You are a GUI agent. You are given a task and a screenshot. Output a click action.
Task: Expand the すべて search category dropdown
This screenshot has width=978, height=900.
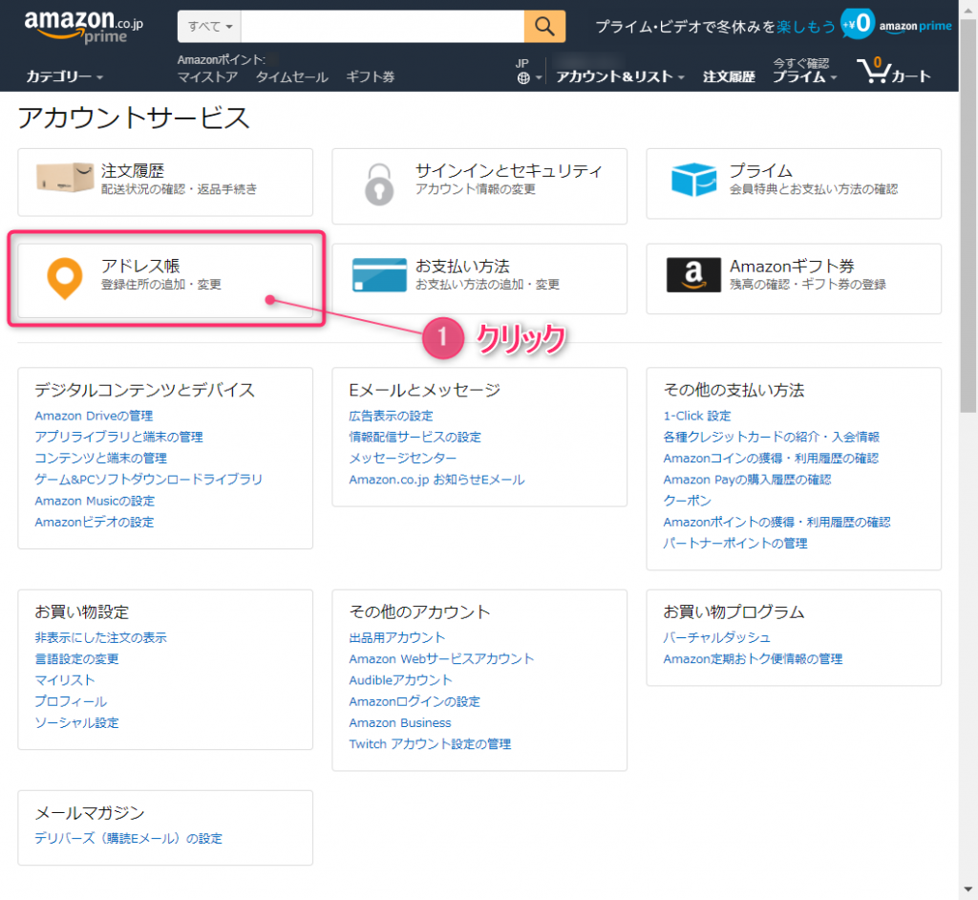tap(210, 26)
